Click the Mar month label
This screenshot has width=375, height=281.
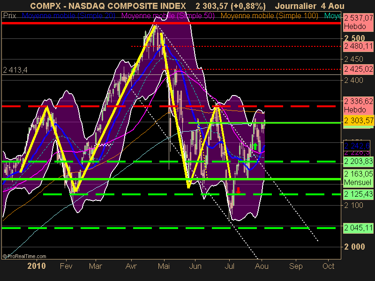pyautogui.click(x=96, y=266)
